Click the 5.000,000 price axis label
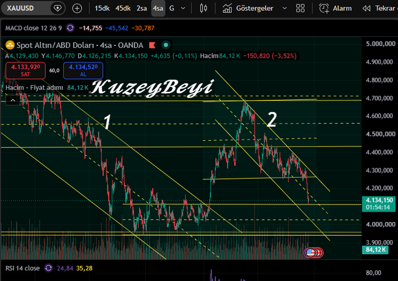398x281 pixels. click(x=380, y=44)
